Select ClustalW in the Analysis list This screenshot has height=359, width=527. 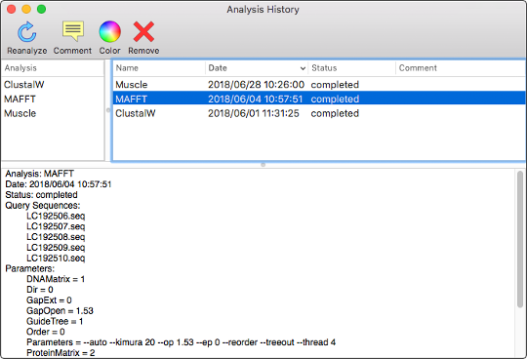(23, 85)
